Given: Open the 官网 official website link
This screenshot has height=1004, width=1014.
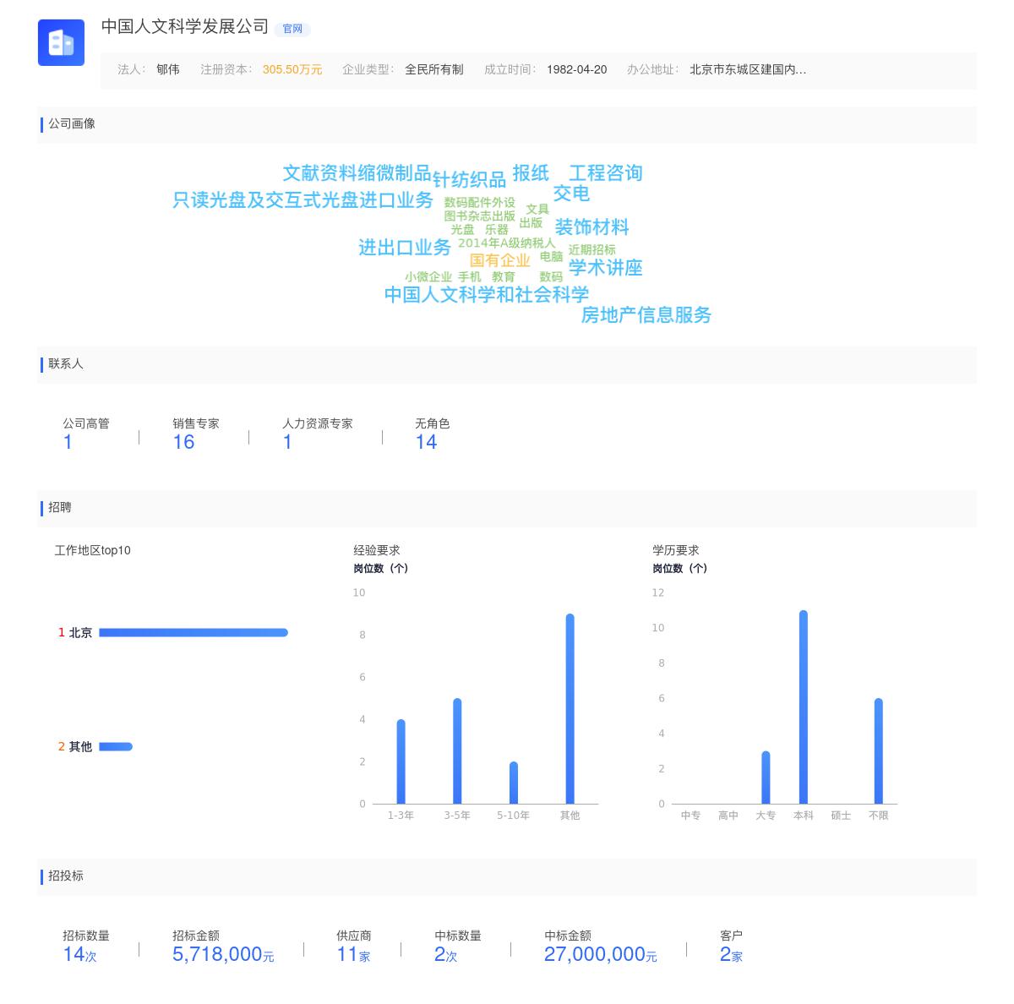Looking at the screenshot, I should 293,29.
